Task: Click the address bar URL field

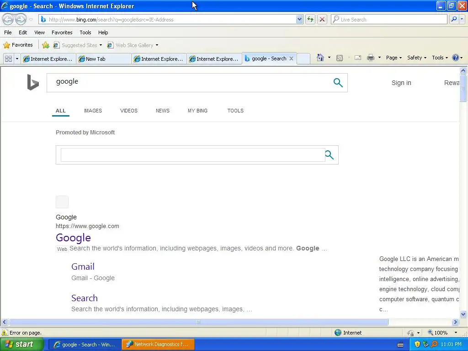Action: click(170, 19)
